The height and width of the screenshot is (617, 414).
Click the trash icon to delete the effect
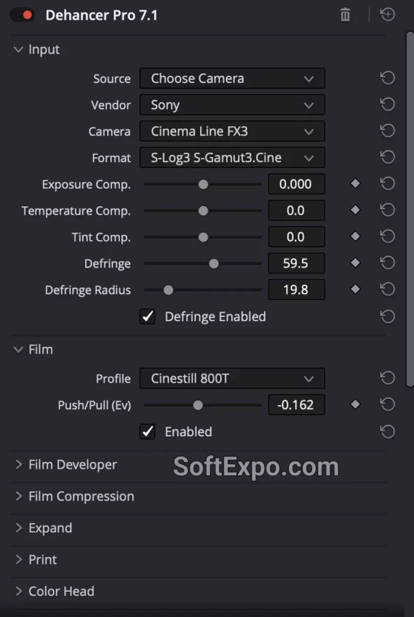(345, 14)
